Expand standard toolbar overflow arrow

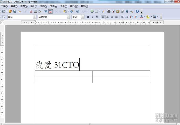click(142, 12)
